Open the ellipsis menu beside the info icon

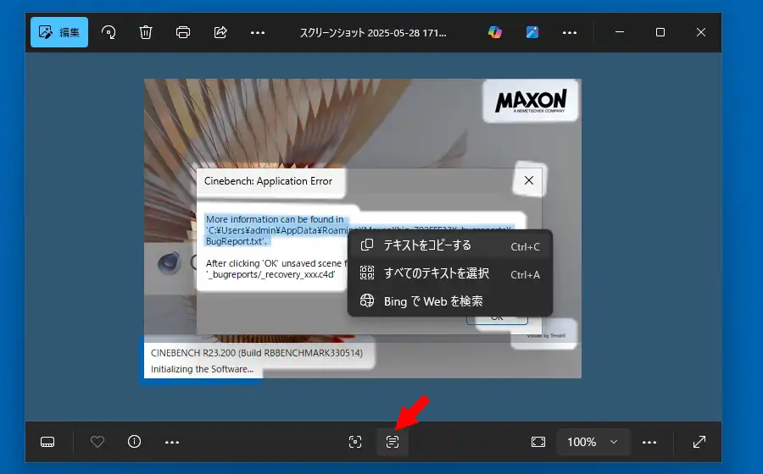click(172, 442)
